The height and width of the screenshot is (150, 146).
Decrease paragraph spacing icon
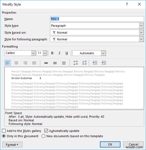click(84, 63)
